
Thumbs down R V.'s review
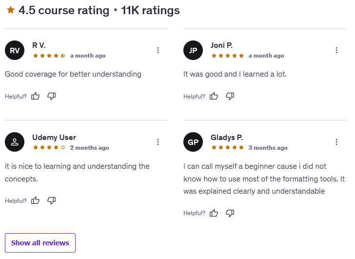52,96
